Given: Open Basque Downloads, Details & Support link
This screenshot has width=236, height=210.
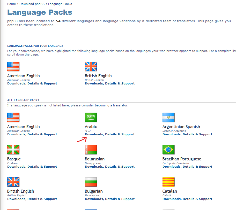Looking at the screenshot, I should coord(32,167).
